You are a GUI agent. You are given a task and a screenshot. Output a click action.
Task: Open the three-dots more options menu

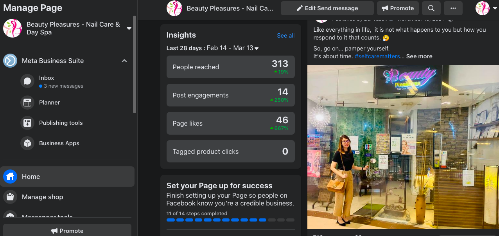coord(453,8)
